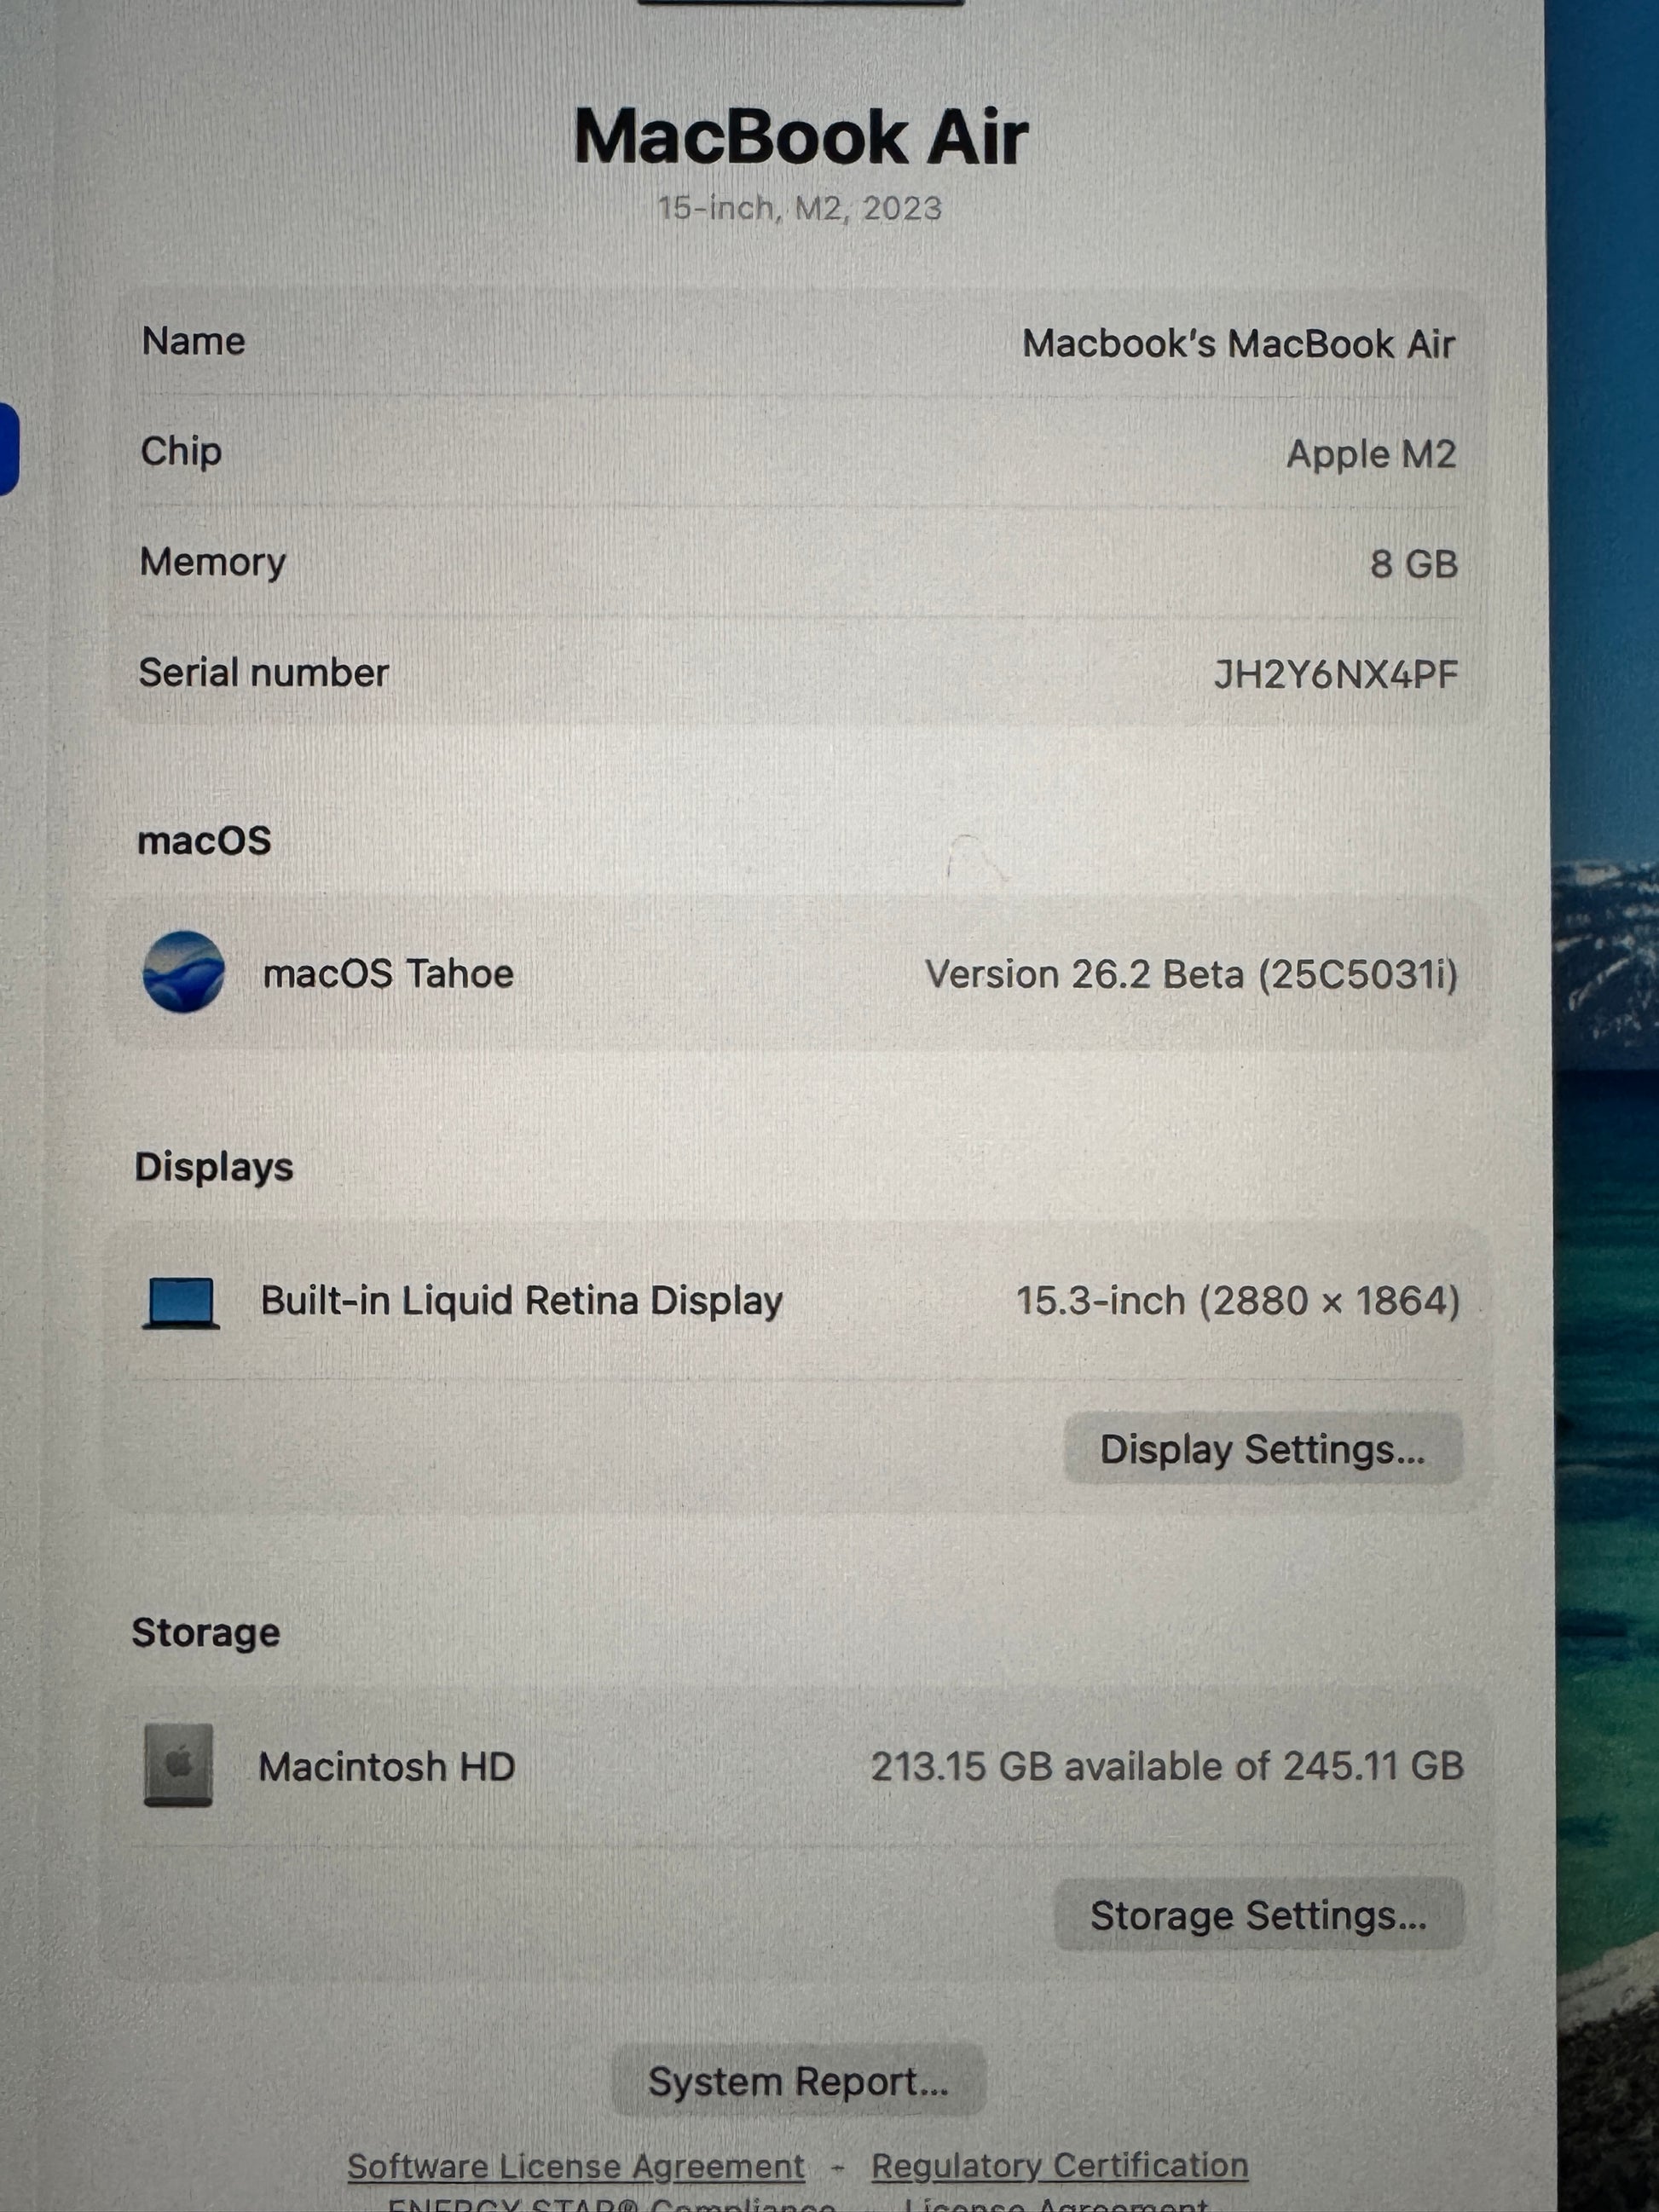Click the built-in display laptop icon
The height and width of the screenshot is (2212, 1659).
[x=181, y=1302]
